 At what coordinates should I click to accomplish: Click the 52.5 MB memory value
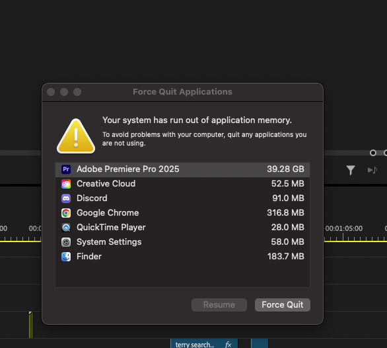click(x=287, y=184)
